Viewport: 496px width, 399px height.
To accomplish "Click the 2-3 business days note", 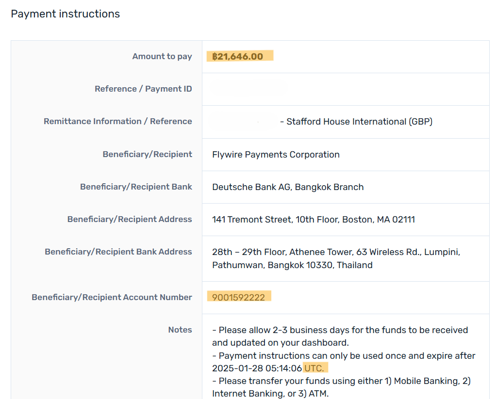I will click(x=340, y=330).
